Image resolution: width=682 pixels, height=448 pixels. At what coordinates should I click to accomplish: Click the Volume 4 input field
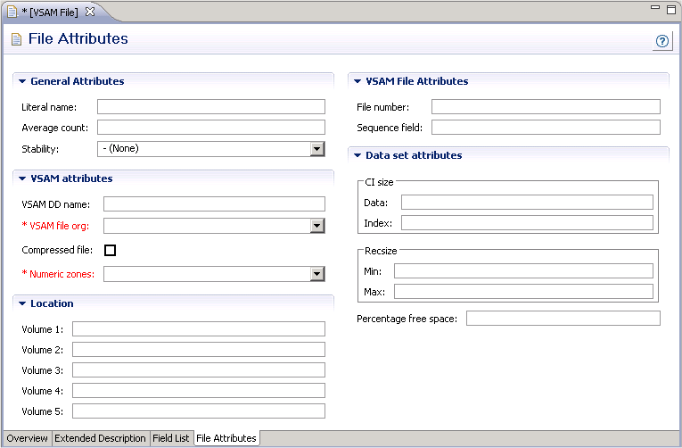[198, 390]
